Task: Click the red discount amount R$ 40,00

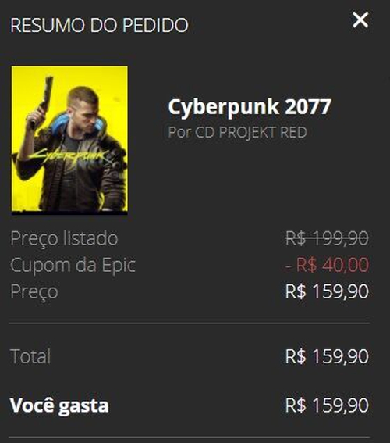Action: 327,265
